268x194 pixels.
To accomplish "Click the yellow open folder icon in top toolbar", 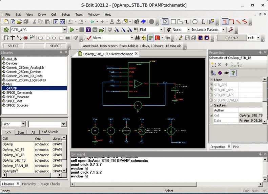I will (x=19, y=22).
